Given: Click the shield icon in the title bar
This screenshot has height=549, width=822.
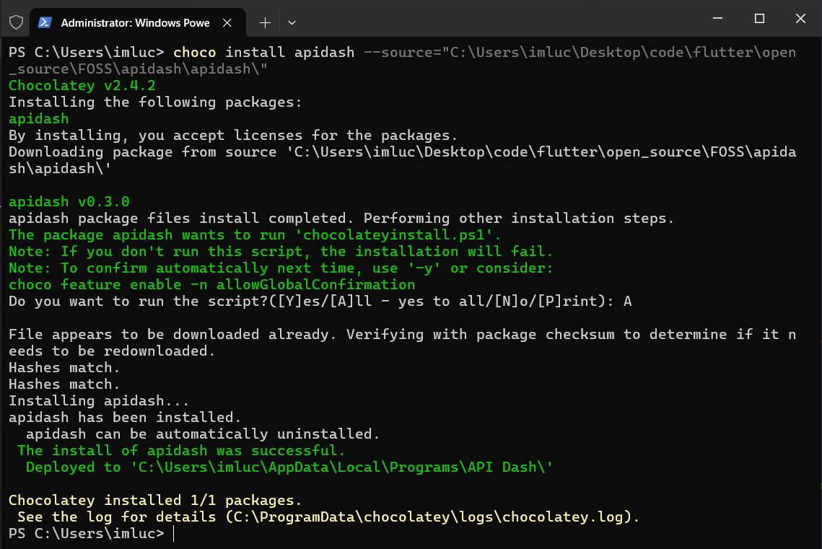Looking at the screenshot, I should point(17,22).
